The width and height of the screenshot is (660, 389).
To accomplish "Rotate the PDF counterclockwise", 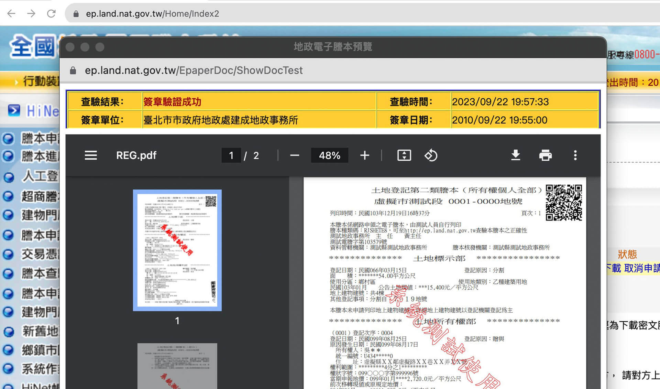I will pos(430,155).
